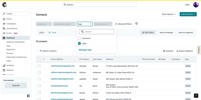This screenshot has height=100, width=201.
Task: Open the question mark help widget
Action: [x=196, y=96]
